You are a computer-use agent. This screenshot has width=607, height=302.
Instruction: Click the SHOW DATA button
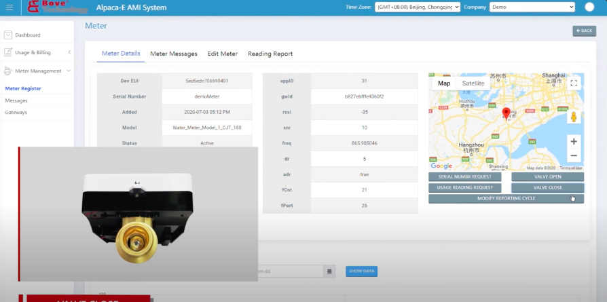pos(362,271)
